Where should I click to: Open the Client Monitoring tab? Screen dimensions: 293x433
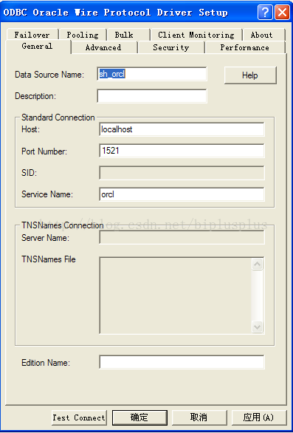[x=196, y=35]
